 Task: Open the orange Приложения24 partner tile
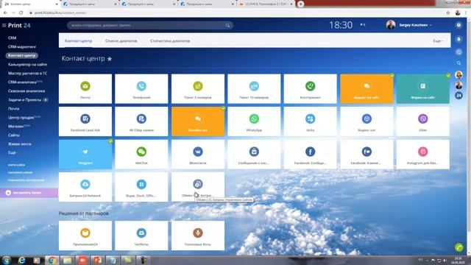(85, 236)
